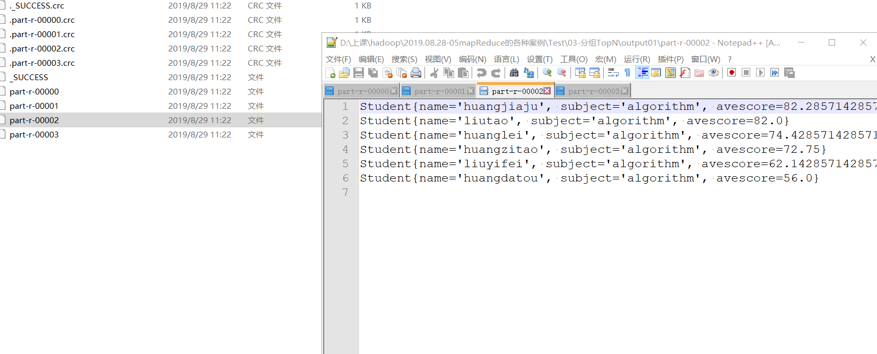
Task: Open the Function List panel icon
Action: click(x=685, y=73)
